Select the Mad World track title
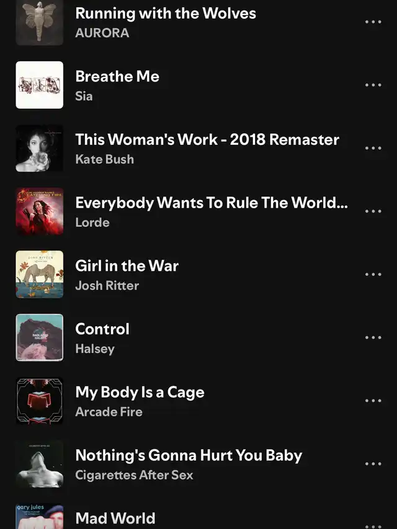This screenshot has width=397, height=529. tap(115, 518)
